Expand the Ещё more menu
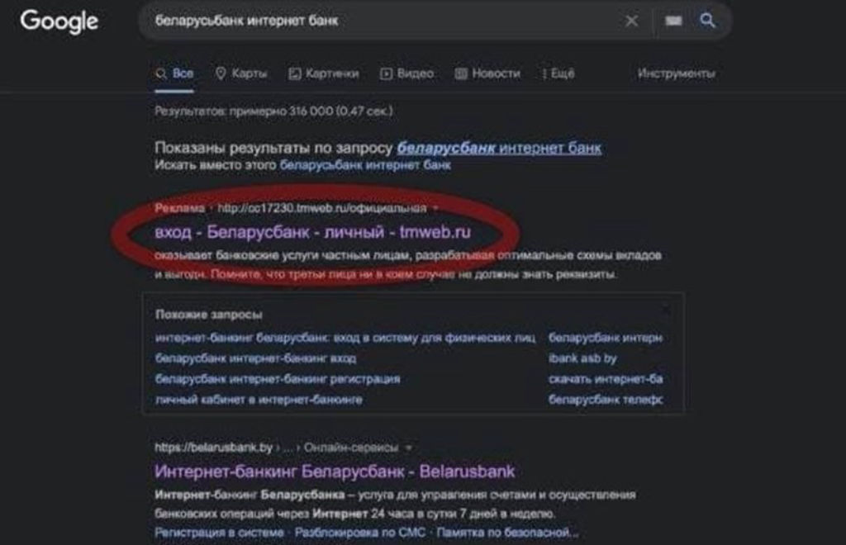 [558, 73]
